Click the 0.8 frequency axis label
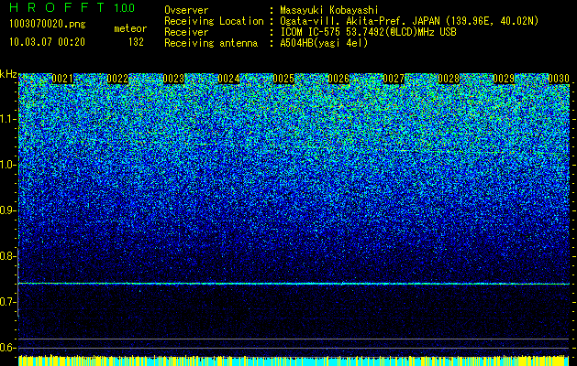Image resolution: width=577 pixels, height=366 pixels. tap(7, 256)
